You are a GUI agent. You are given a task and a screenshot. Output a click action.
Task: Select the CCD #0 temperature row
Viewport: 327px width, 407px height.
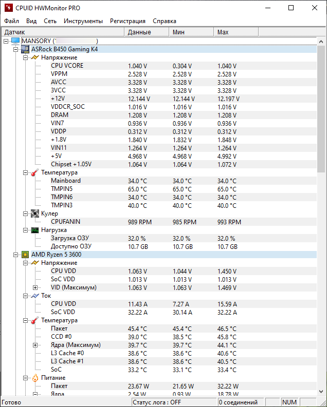click(184, 337)
